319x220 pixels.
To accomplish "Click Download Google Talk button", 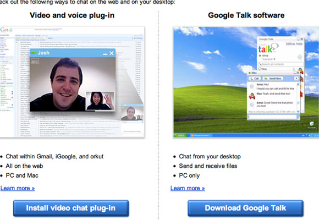I will (x=245, y=208).
